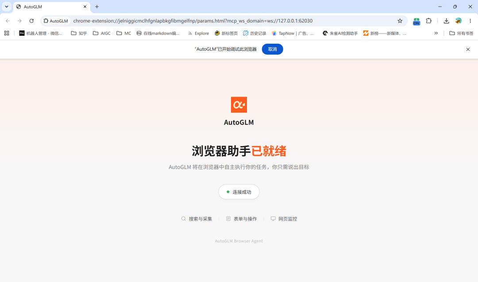Reload the current page
The height and width of the screenshot is (282, 478).
[31, 21]
